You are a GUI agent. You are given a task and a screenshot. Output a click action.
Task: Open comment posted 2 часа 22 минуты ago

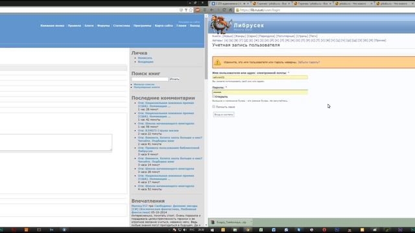tap(158, 131)
